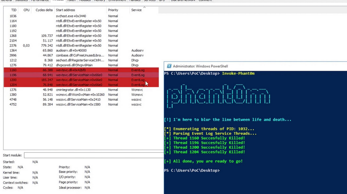Switch to the Performance tab
This screenshot has height=194, width=347.
(x=40, y=1)
